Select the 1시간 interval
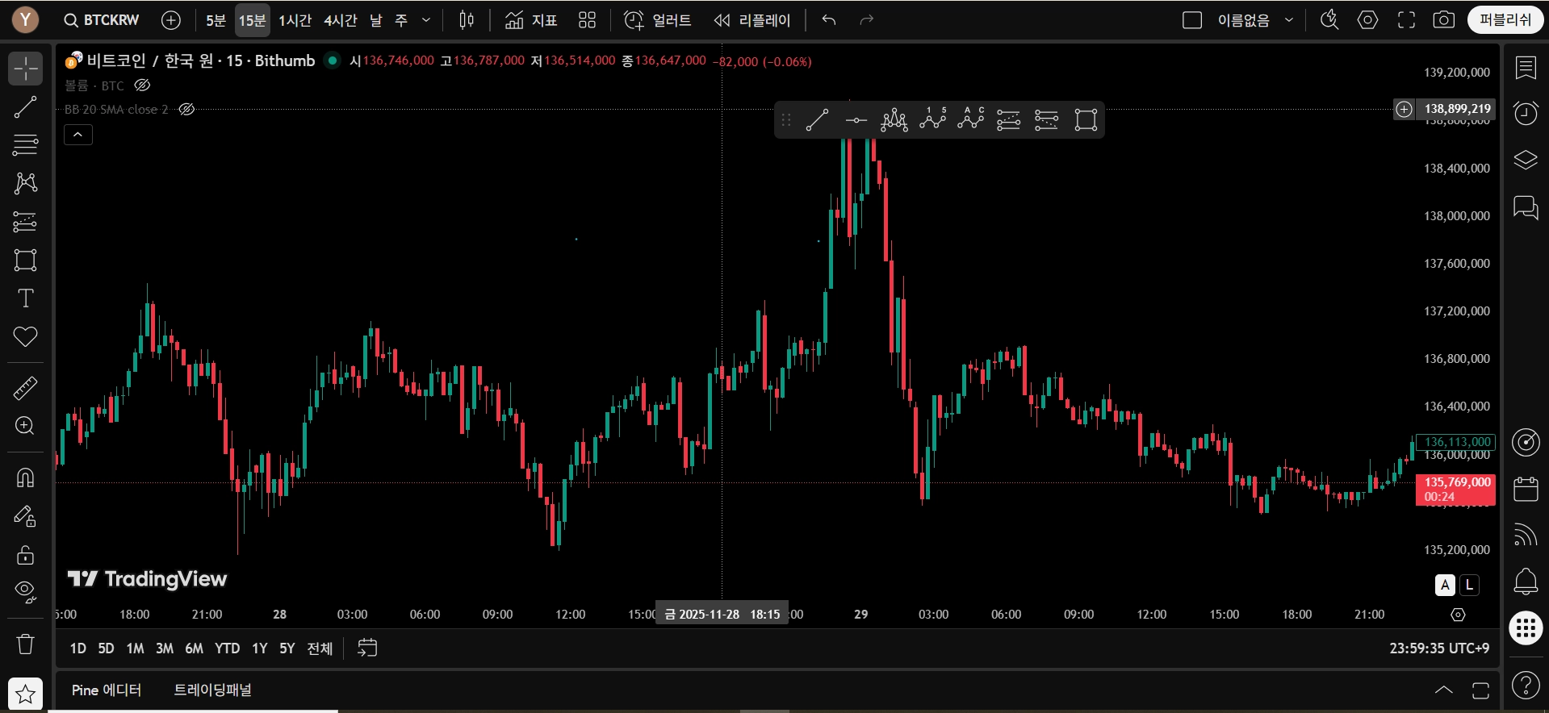The height and width of the screenshot is (713, 1549). 295,20
